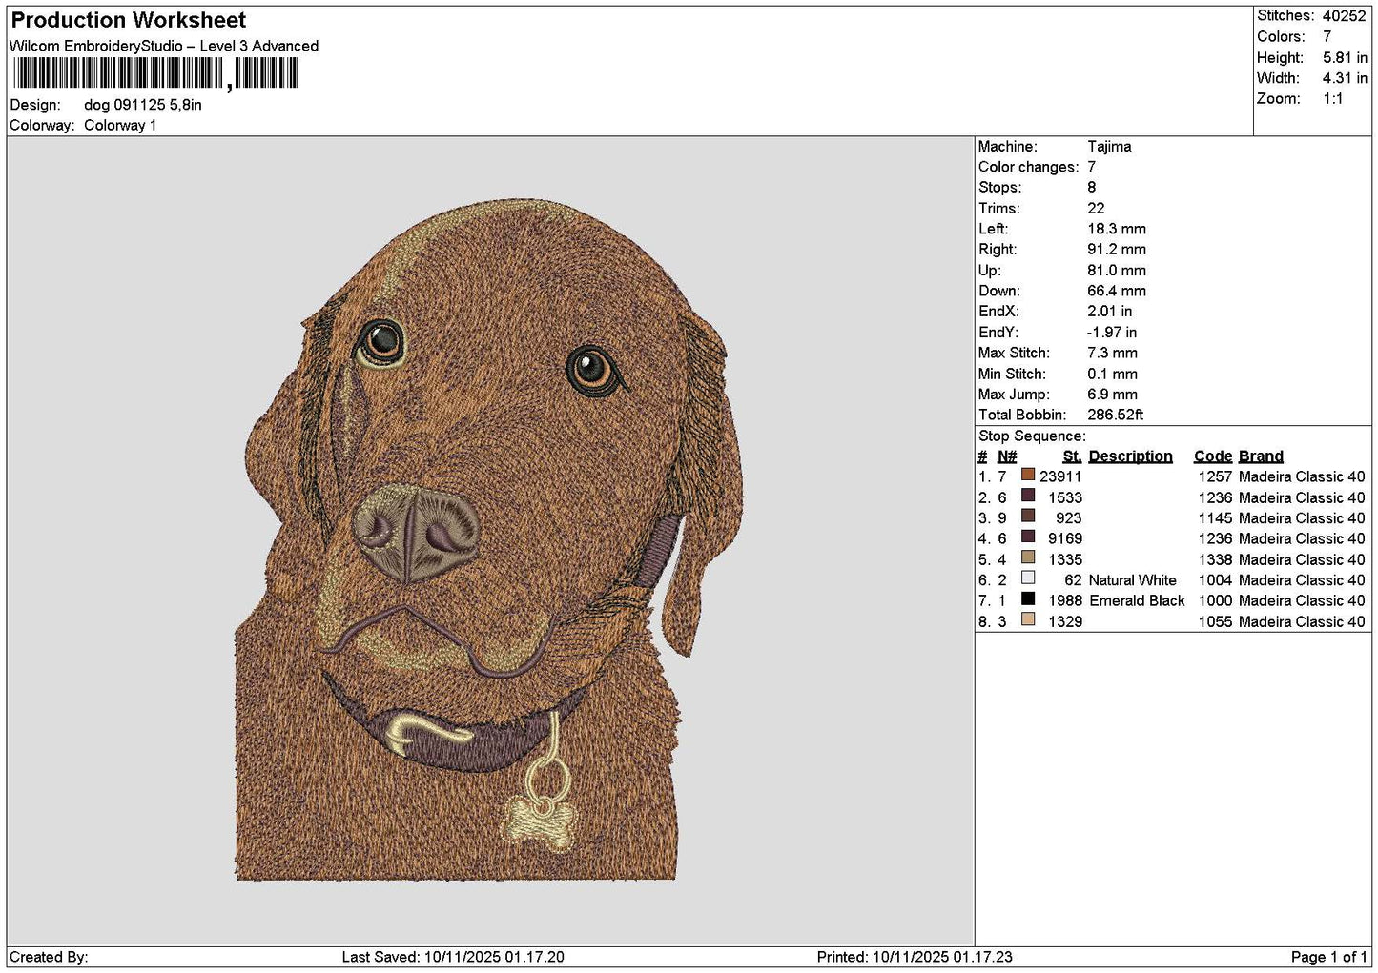The image size is (1378, 973).
Task: Click the 'Description' column header
Action: pyautogui.click(x=1130, y=456)
